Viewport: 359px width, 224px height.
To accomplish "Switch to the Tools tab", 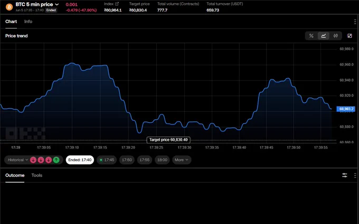I will point(37,176).
